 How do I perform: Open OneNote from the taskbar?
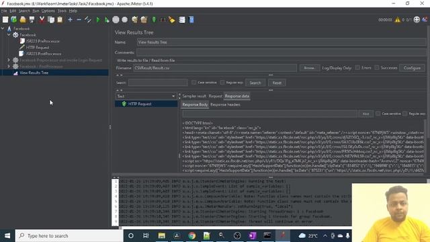(253, 236)
